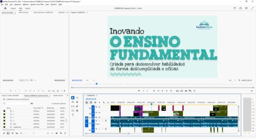This screenshot has width=256, height=139.
Task: Click Import in header bar
Action: 13,8
